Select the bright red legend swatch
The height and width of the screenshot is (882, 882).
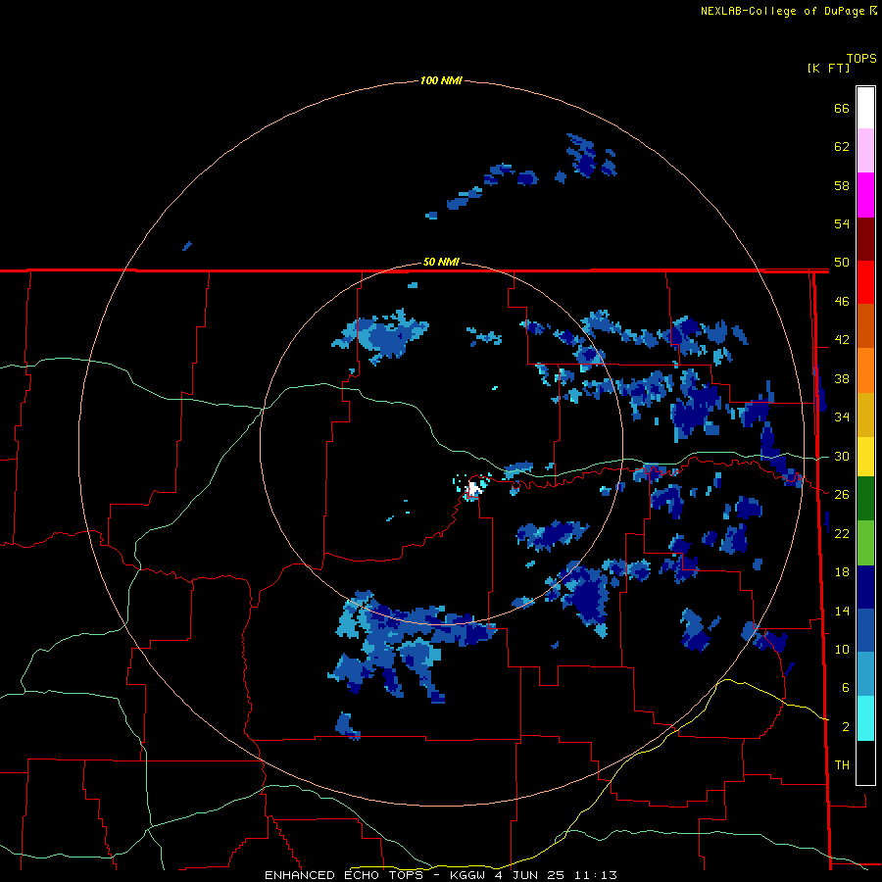[x=865, y=282]
